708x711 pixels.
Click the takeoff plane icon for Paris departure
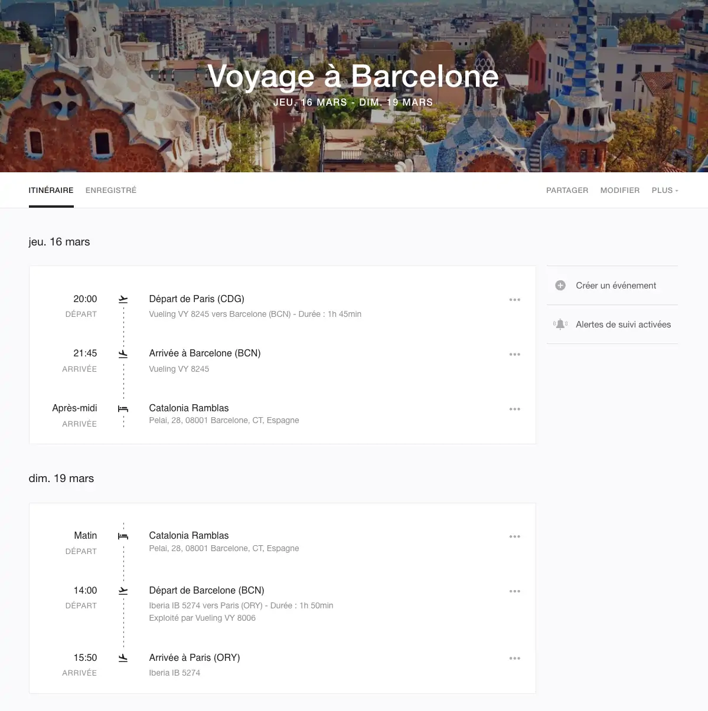coord(123,299)
